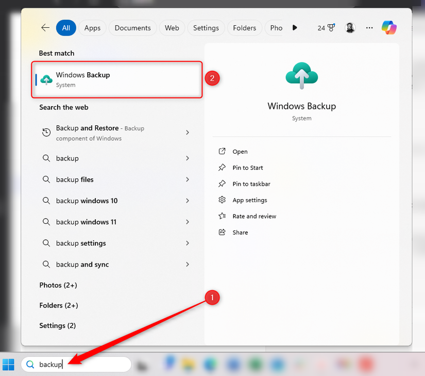Screen dimensions: 425x376
Task: Expand the Backup and Restore result chevron
Action: 188,133
